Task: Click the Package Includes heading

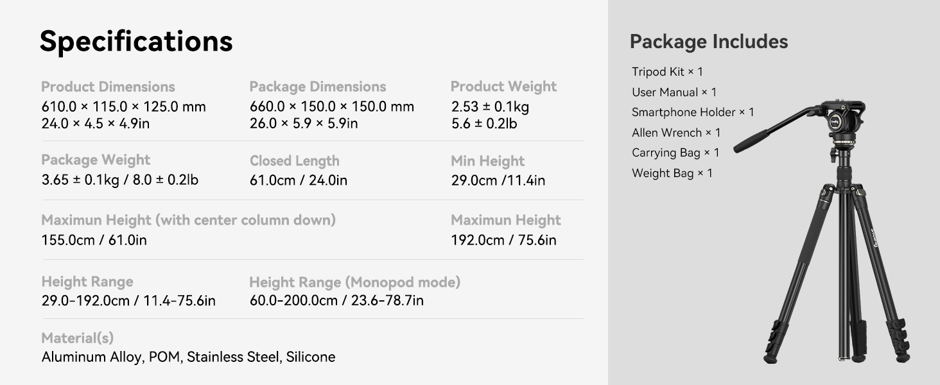Action: 709,42
